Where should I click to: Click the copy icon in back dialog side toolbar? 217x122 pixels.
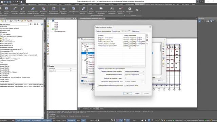coord(163,49)
